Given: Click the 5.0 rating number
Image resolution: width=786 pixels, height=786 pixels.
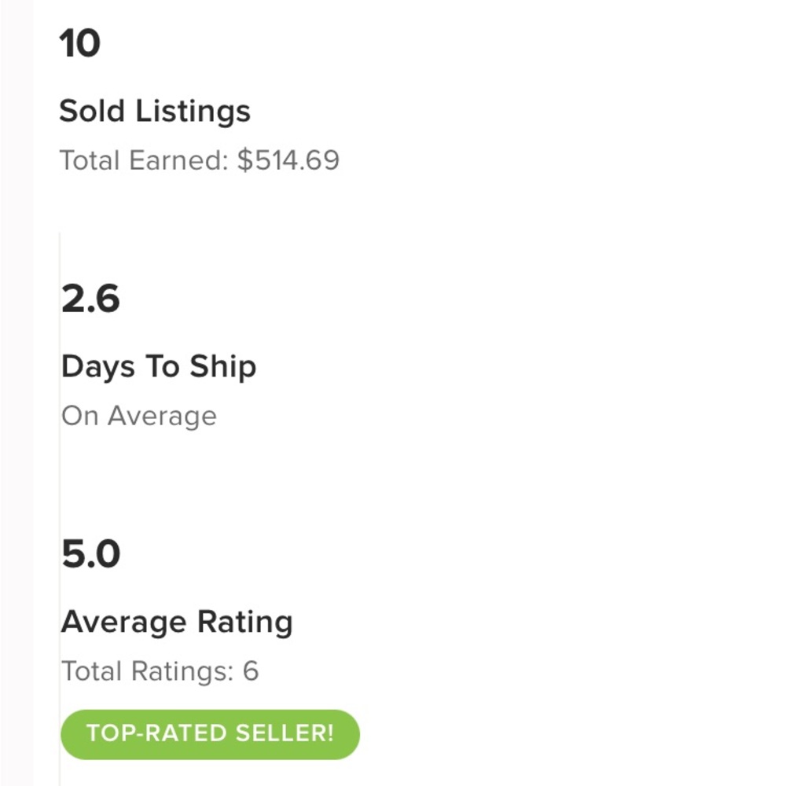Looking at the screenshot, I should [90, 554].
